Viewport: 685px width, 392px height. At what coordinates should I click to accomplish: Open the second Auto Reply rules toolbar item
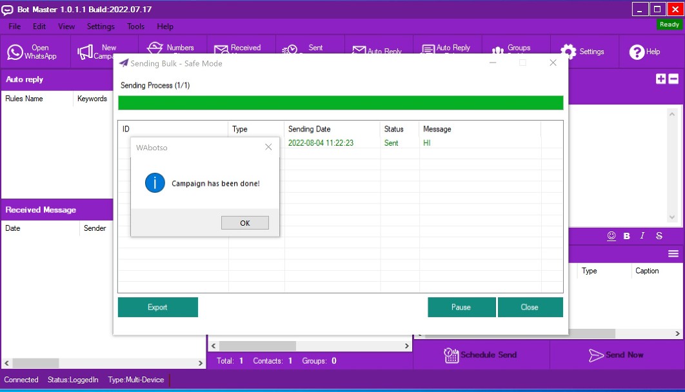point(446,48)
